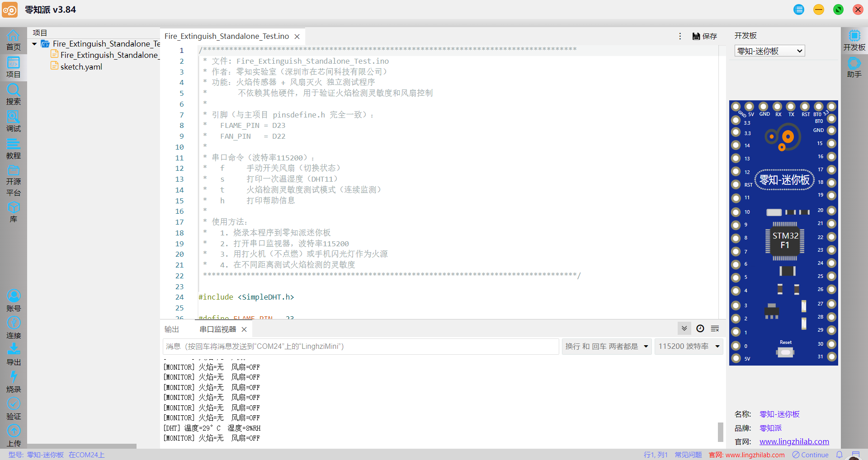
Task: Toggle autoscroll double-chevron icon in serial monitor
Action: click(x=684, y=329)
